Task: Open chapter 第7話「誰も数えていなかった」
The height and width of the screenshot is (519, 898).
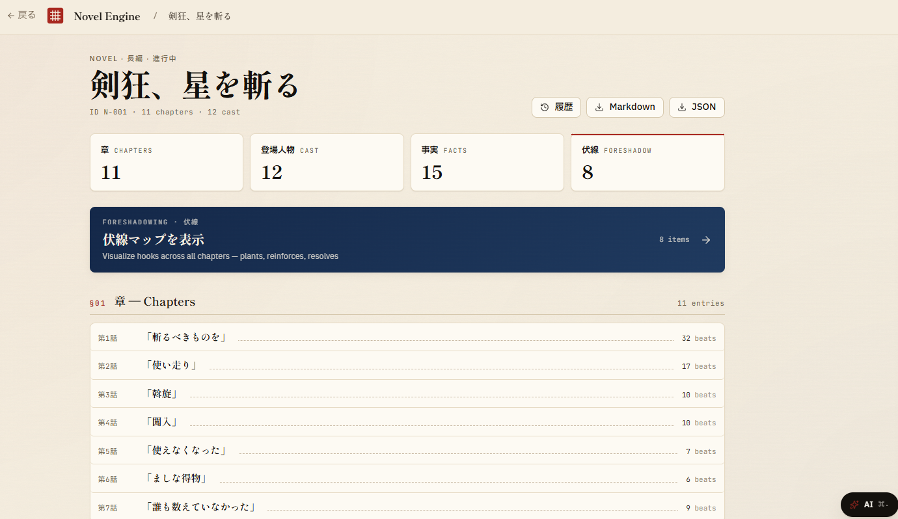Action: point(407,507)
